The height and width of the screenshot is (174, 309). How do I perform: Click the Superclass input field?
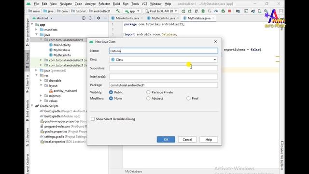tap(163, 68)
